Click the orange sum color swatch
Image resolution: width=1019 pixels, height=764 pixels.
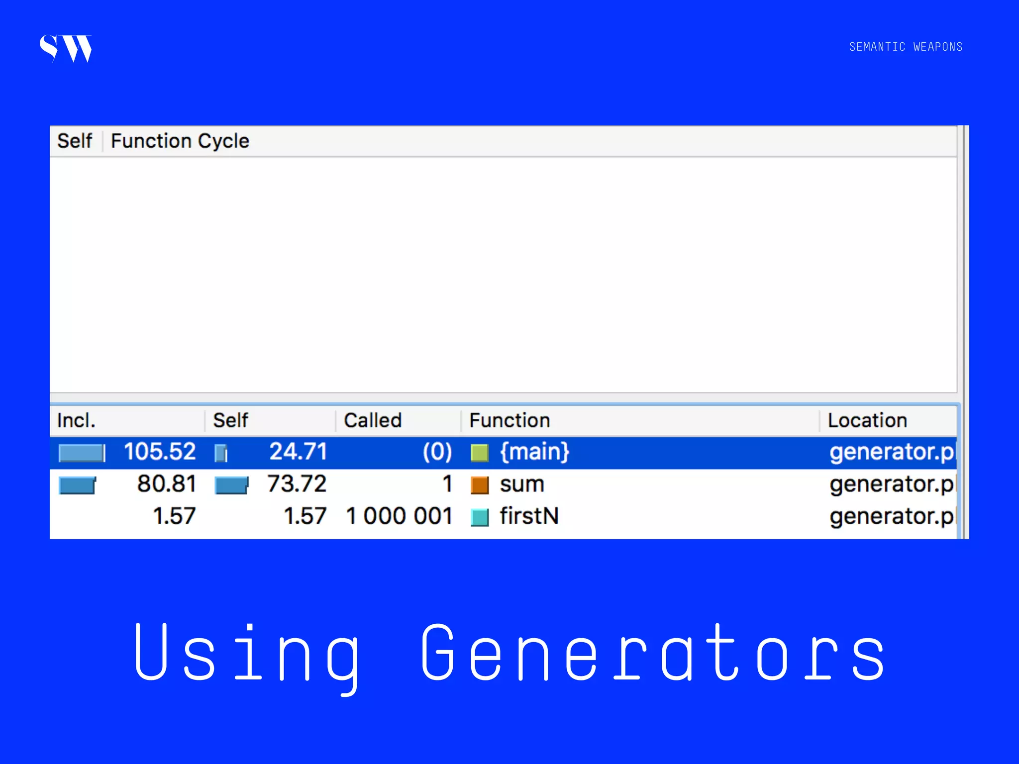click(x=480, y=485)
